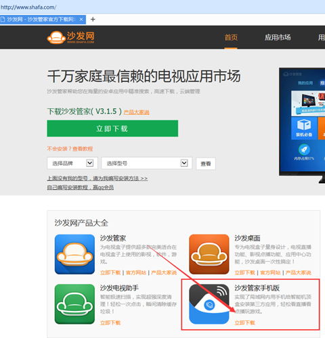Open 产品大家说 link beside version number
Image resolution: width=325 pixels, height=338 pixels.
136,112
